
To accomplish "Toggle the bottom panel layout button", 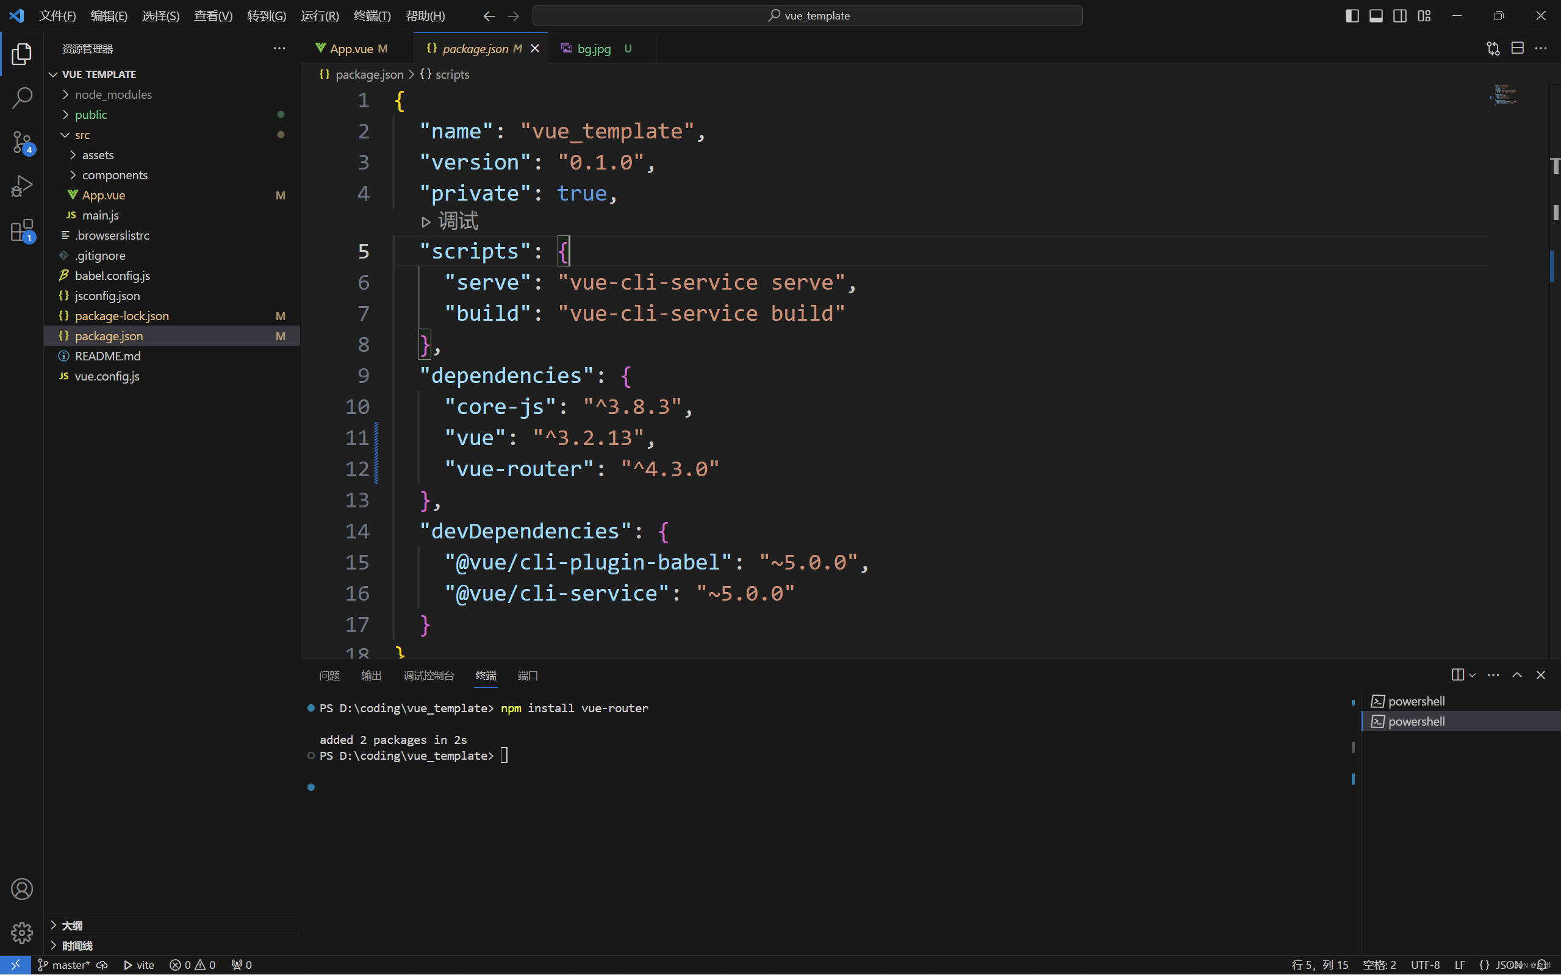I will coord(1376,15).
